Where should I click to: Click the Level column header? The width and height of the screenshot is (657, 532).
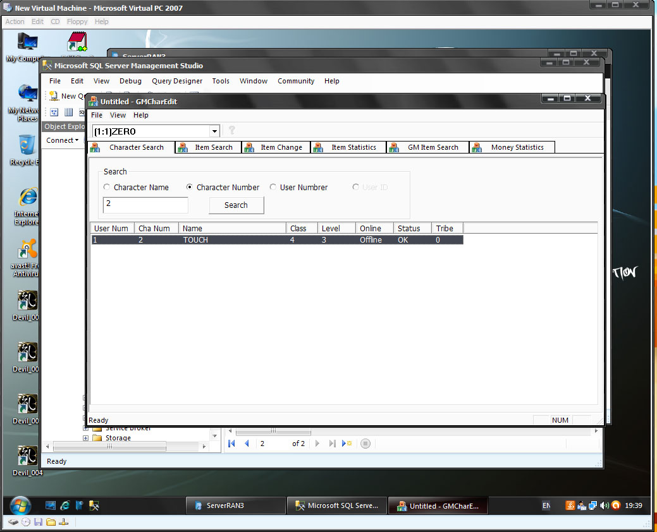336,229
